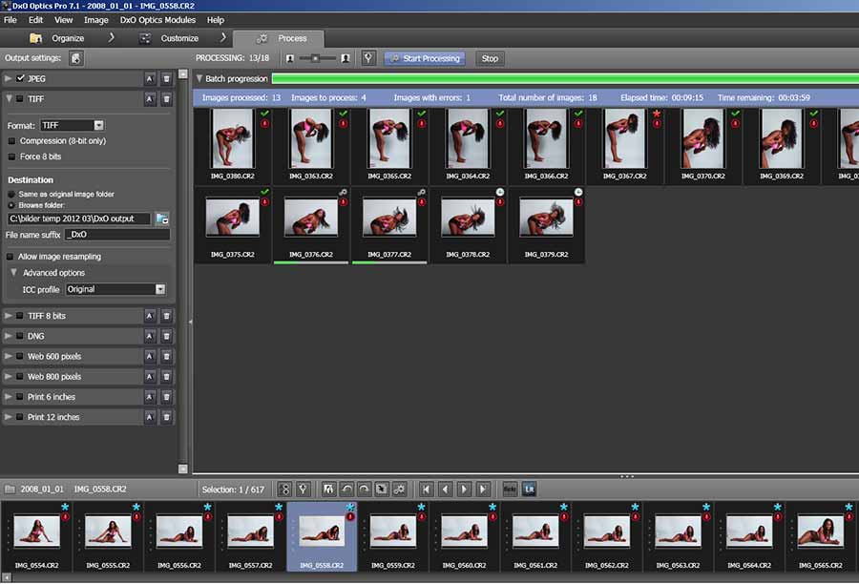This screenshot has width=859, height=584.
Task: Check Allow image resampling
Action: coord(10,257)
